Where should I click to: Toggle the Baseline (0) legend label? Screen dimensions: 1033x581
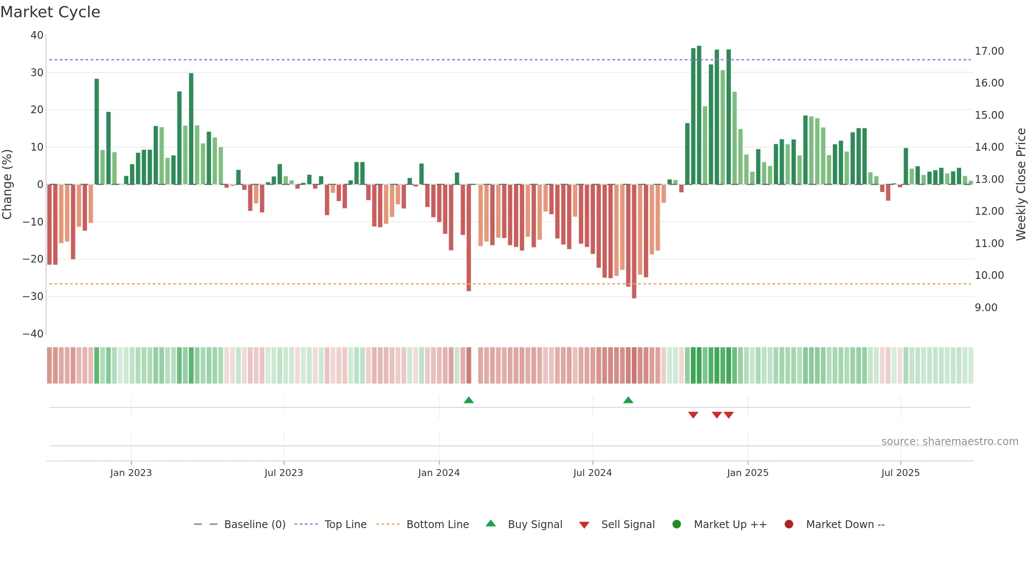coord(255,524)
